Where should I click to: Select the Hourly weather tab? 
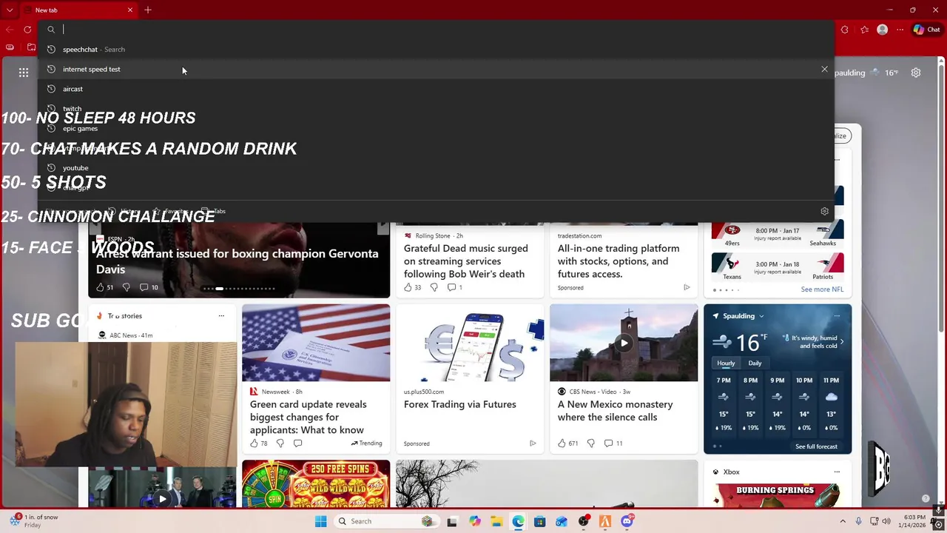coord(726,363)
